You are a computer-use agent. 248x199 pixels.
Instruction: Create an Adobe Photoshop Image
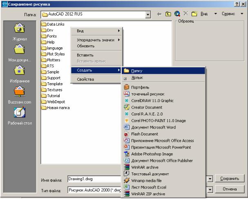click(163, 154)
